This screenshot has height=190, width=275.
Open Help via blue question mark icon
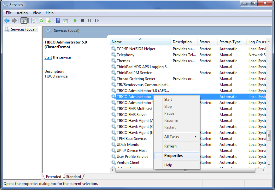58,20
